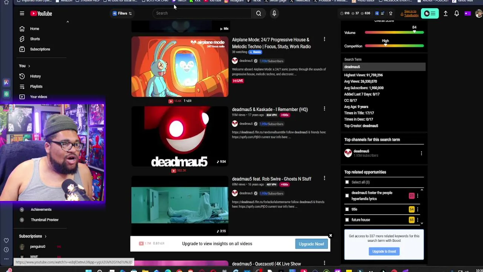Click the upload arrow icon in header
The image size is (483, 272).
[x=446, y=14]
